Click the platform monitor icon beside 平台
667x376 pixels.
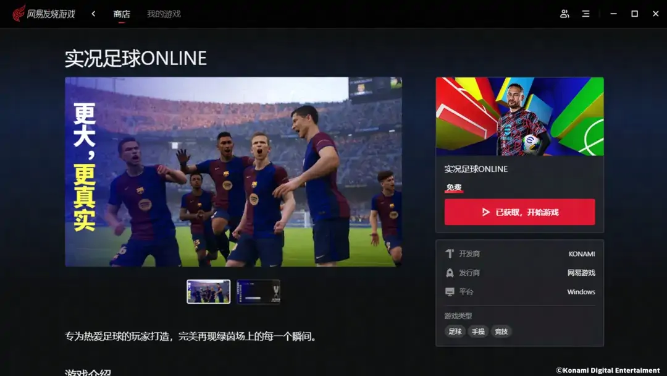coord(450,292)
